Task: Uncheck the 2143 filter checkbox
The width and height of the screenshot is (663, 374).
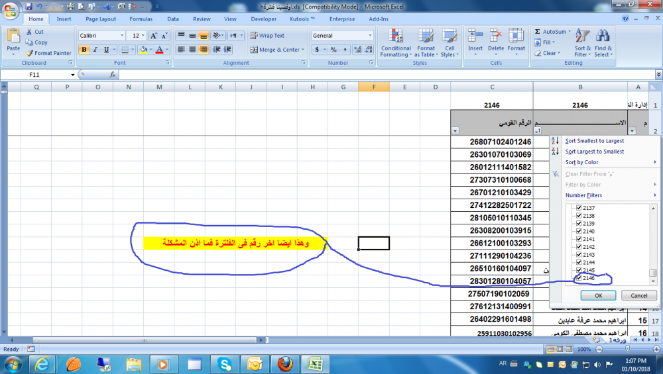Action: (579, 255)
